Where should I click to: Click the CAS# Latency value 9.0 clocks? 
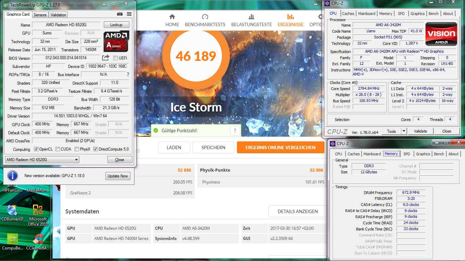pyautogui.click(x=411, y=205)
